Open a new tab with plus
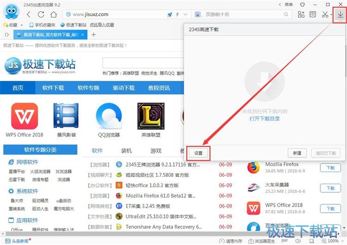The width and height of the screenshot is (347, 245). 93,35
